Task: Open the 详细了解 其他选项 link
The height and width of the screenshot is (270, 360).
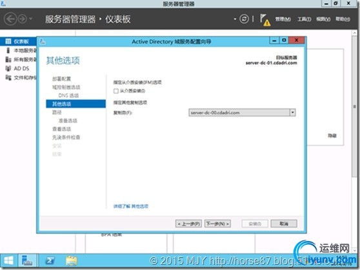Action: [130, 206]
